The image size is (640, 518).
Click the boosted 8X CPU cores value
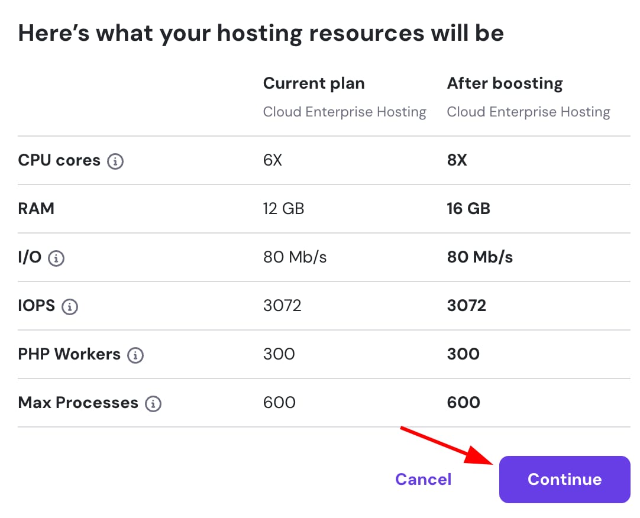pos(457,160)
